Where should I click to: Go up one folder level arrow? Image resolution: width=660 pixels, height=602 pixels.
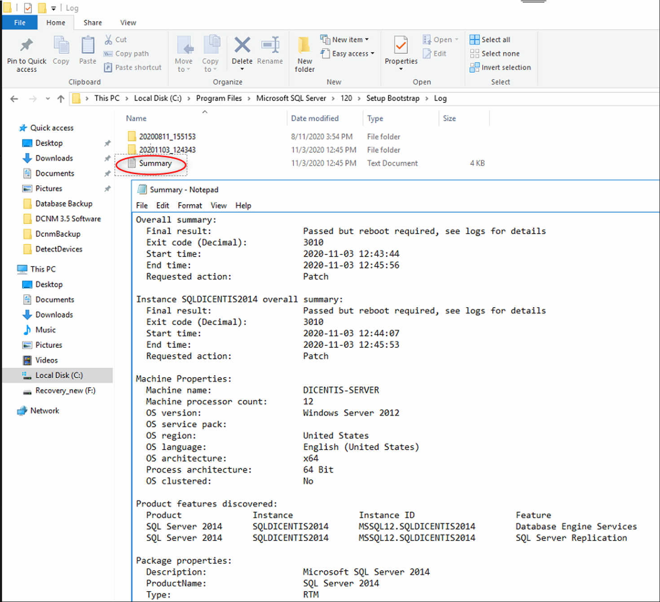(61, 99)
